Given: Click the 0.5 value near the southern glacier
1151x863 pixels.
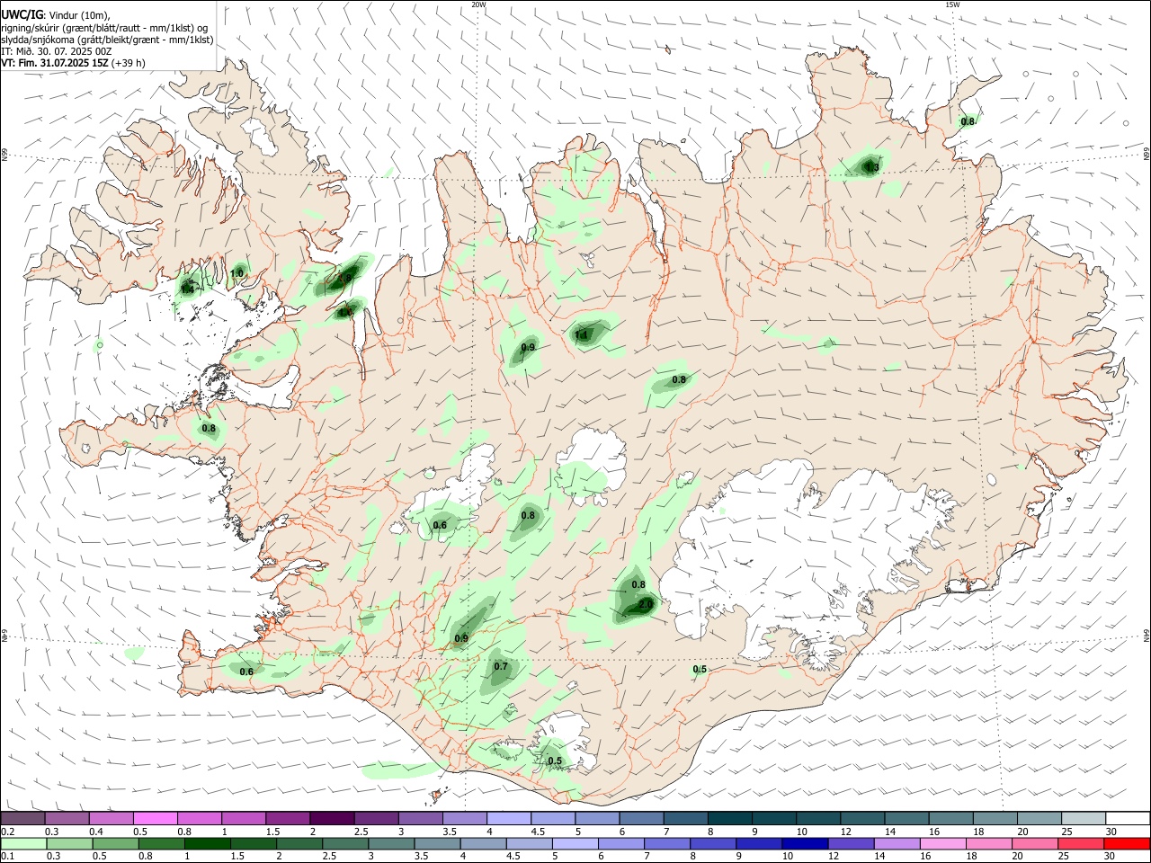Looking at the screenshot, I should click(555, 761).
